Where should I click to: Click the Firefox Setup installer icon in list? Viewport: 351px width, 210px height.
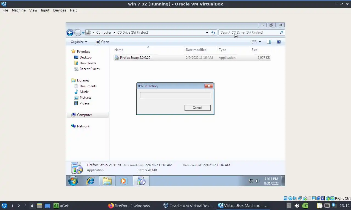pyautogui.click(x=117, y=58)
